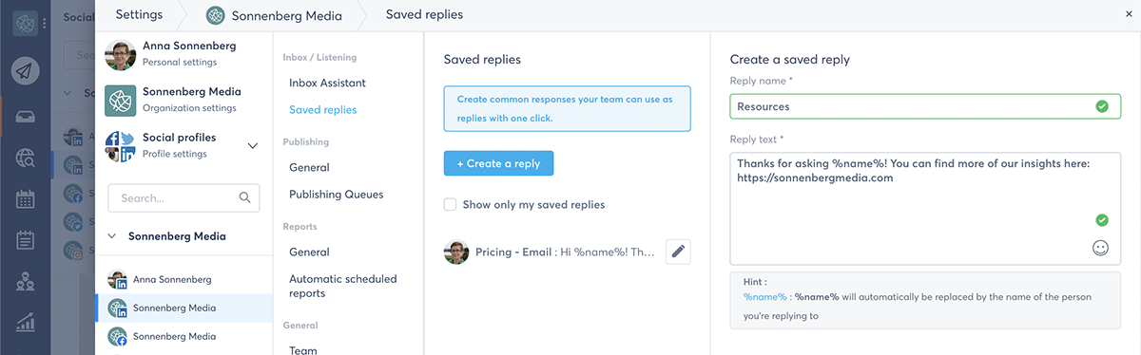
Task: Click the Saved replies breadcrumb
Action: click(x=424, y=14)
